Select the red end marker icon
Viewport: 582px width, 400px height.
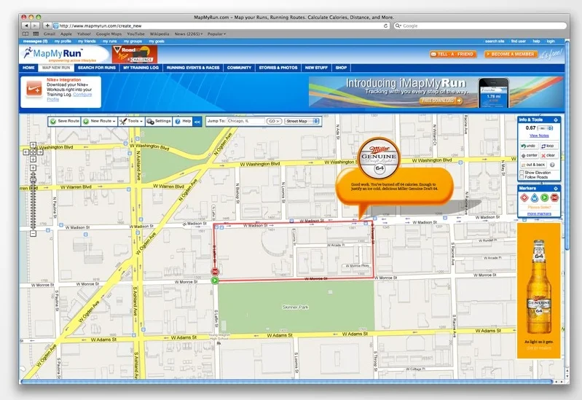click(554, 197)
